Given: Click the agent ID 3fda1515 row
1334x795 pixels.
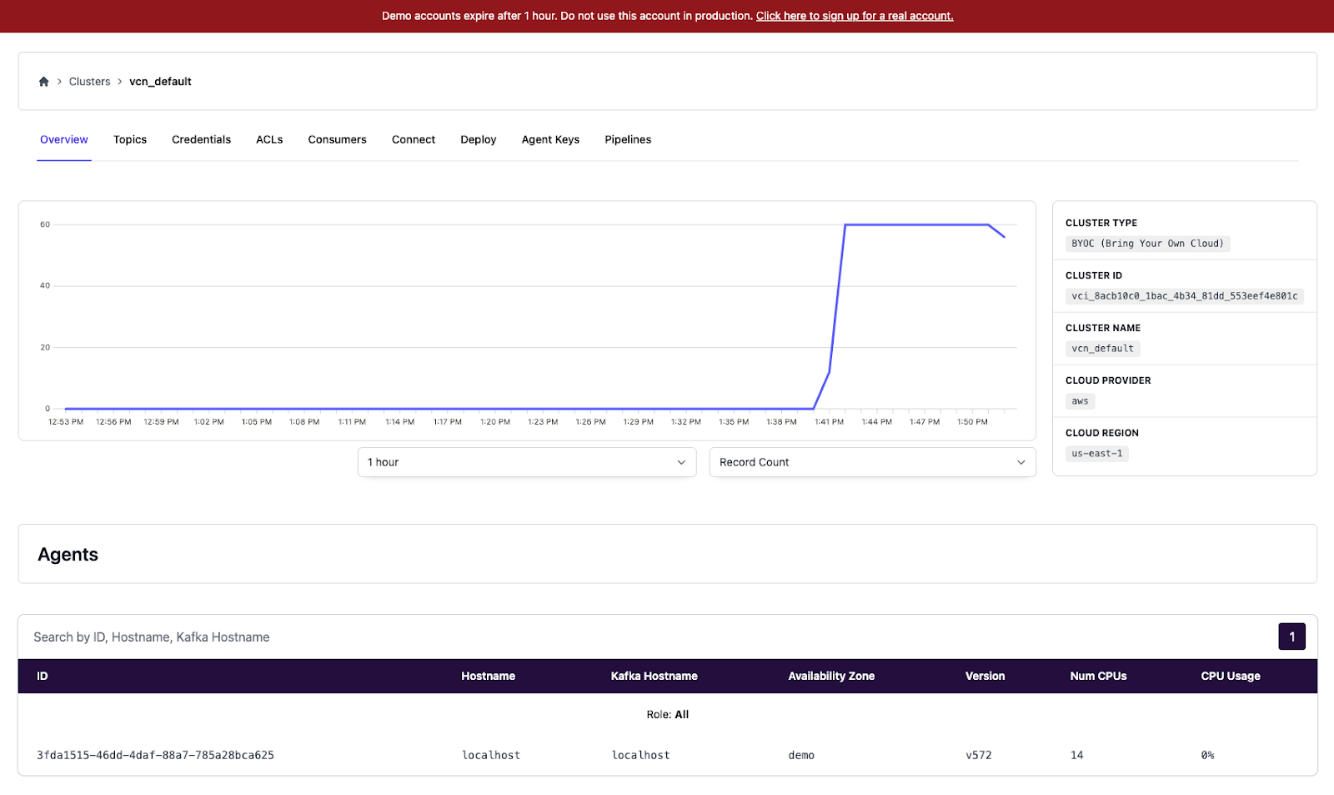Looking at the screenshot, I should click(155, 755).
